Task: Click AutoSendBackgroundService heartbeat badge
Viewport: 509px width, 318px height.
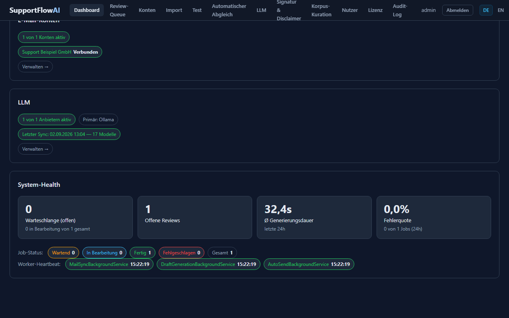Action: click(x=309, y=264)
